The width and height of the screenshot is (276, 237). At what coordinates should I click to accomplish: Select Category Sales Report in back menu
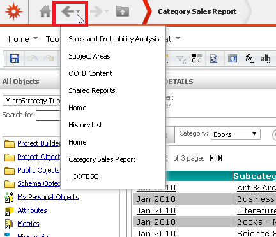point(102,159)
